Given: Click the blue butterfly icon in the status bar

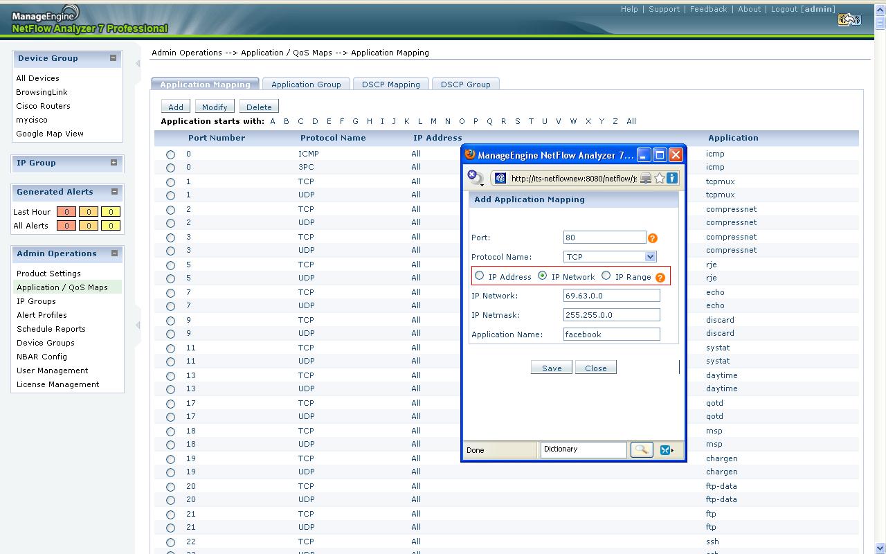Looking at the screenshot, I should click(665, 450).
